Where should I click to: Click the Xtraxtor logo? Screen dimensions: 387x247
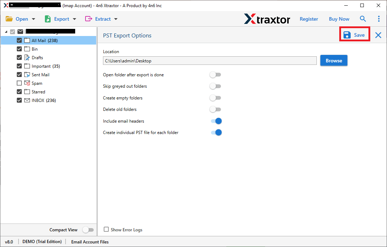coord(267,19)
